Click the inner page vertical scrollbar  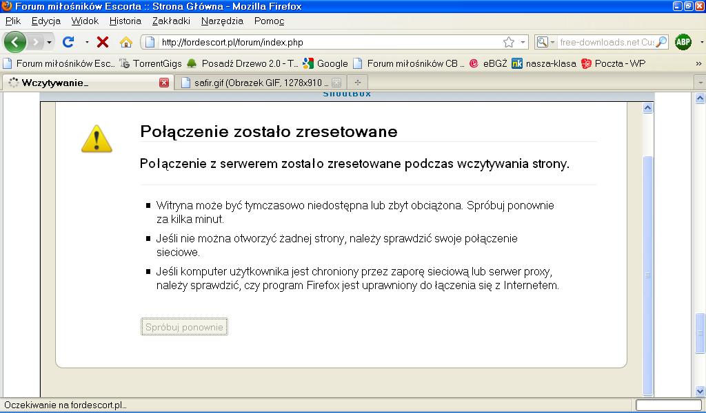click(x=647, y=275)
